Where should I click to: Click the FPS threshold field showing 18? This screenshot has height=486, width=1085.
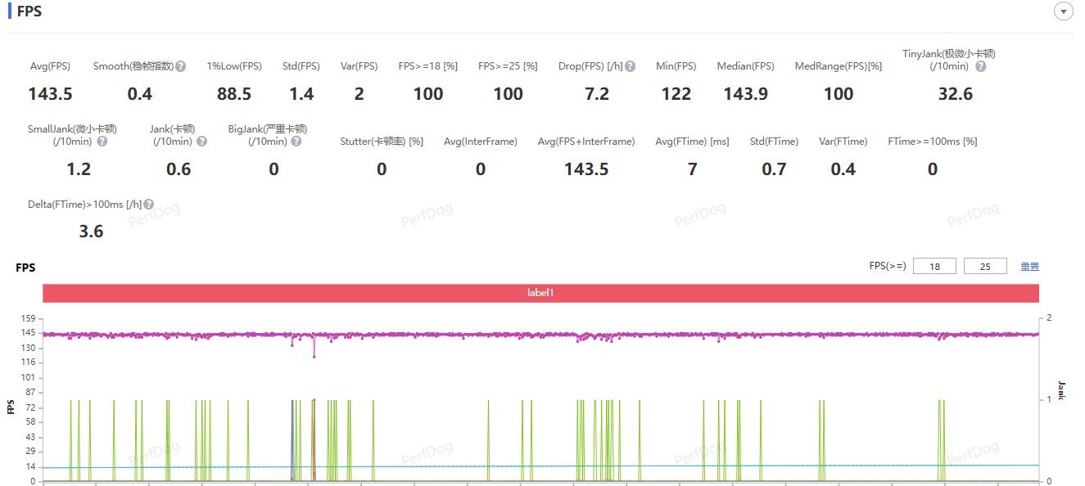pos(934,267)
